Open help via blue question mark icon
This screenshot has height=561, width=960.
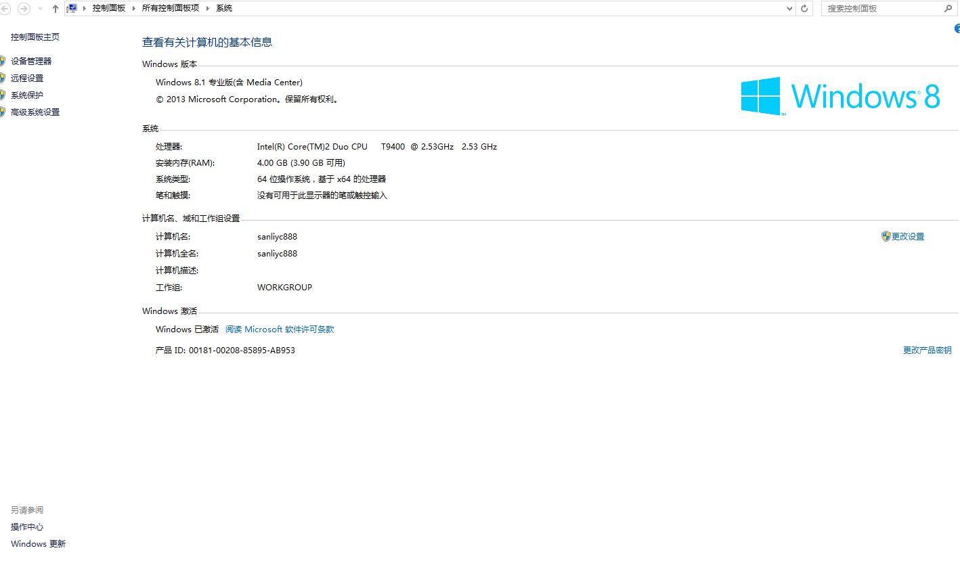pos(957,29)
